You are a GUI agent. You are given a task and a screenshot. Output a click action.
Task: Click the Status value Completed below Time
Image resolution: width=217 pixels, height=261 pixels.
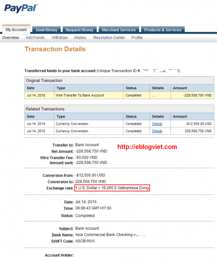tap(85, 216)
